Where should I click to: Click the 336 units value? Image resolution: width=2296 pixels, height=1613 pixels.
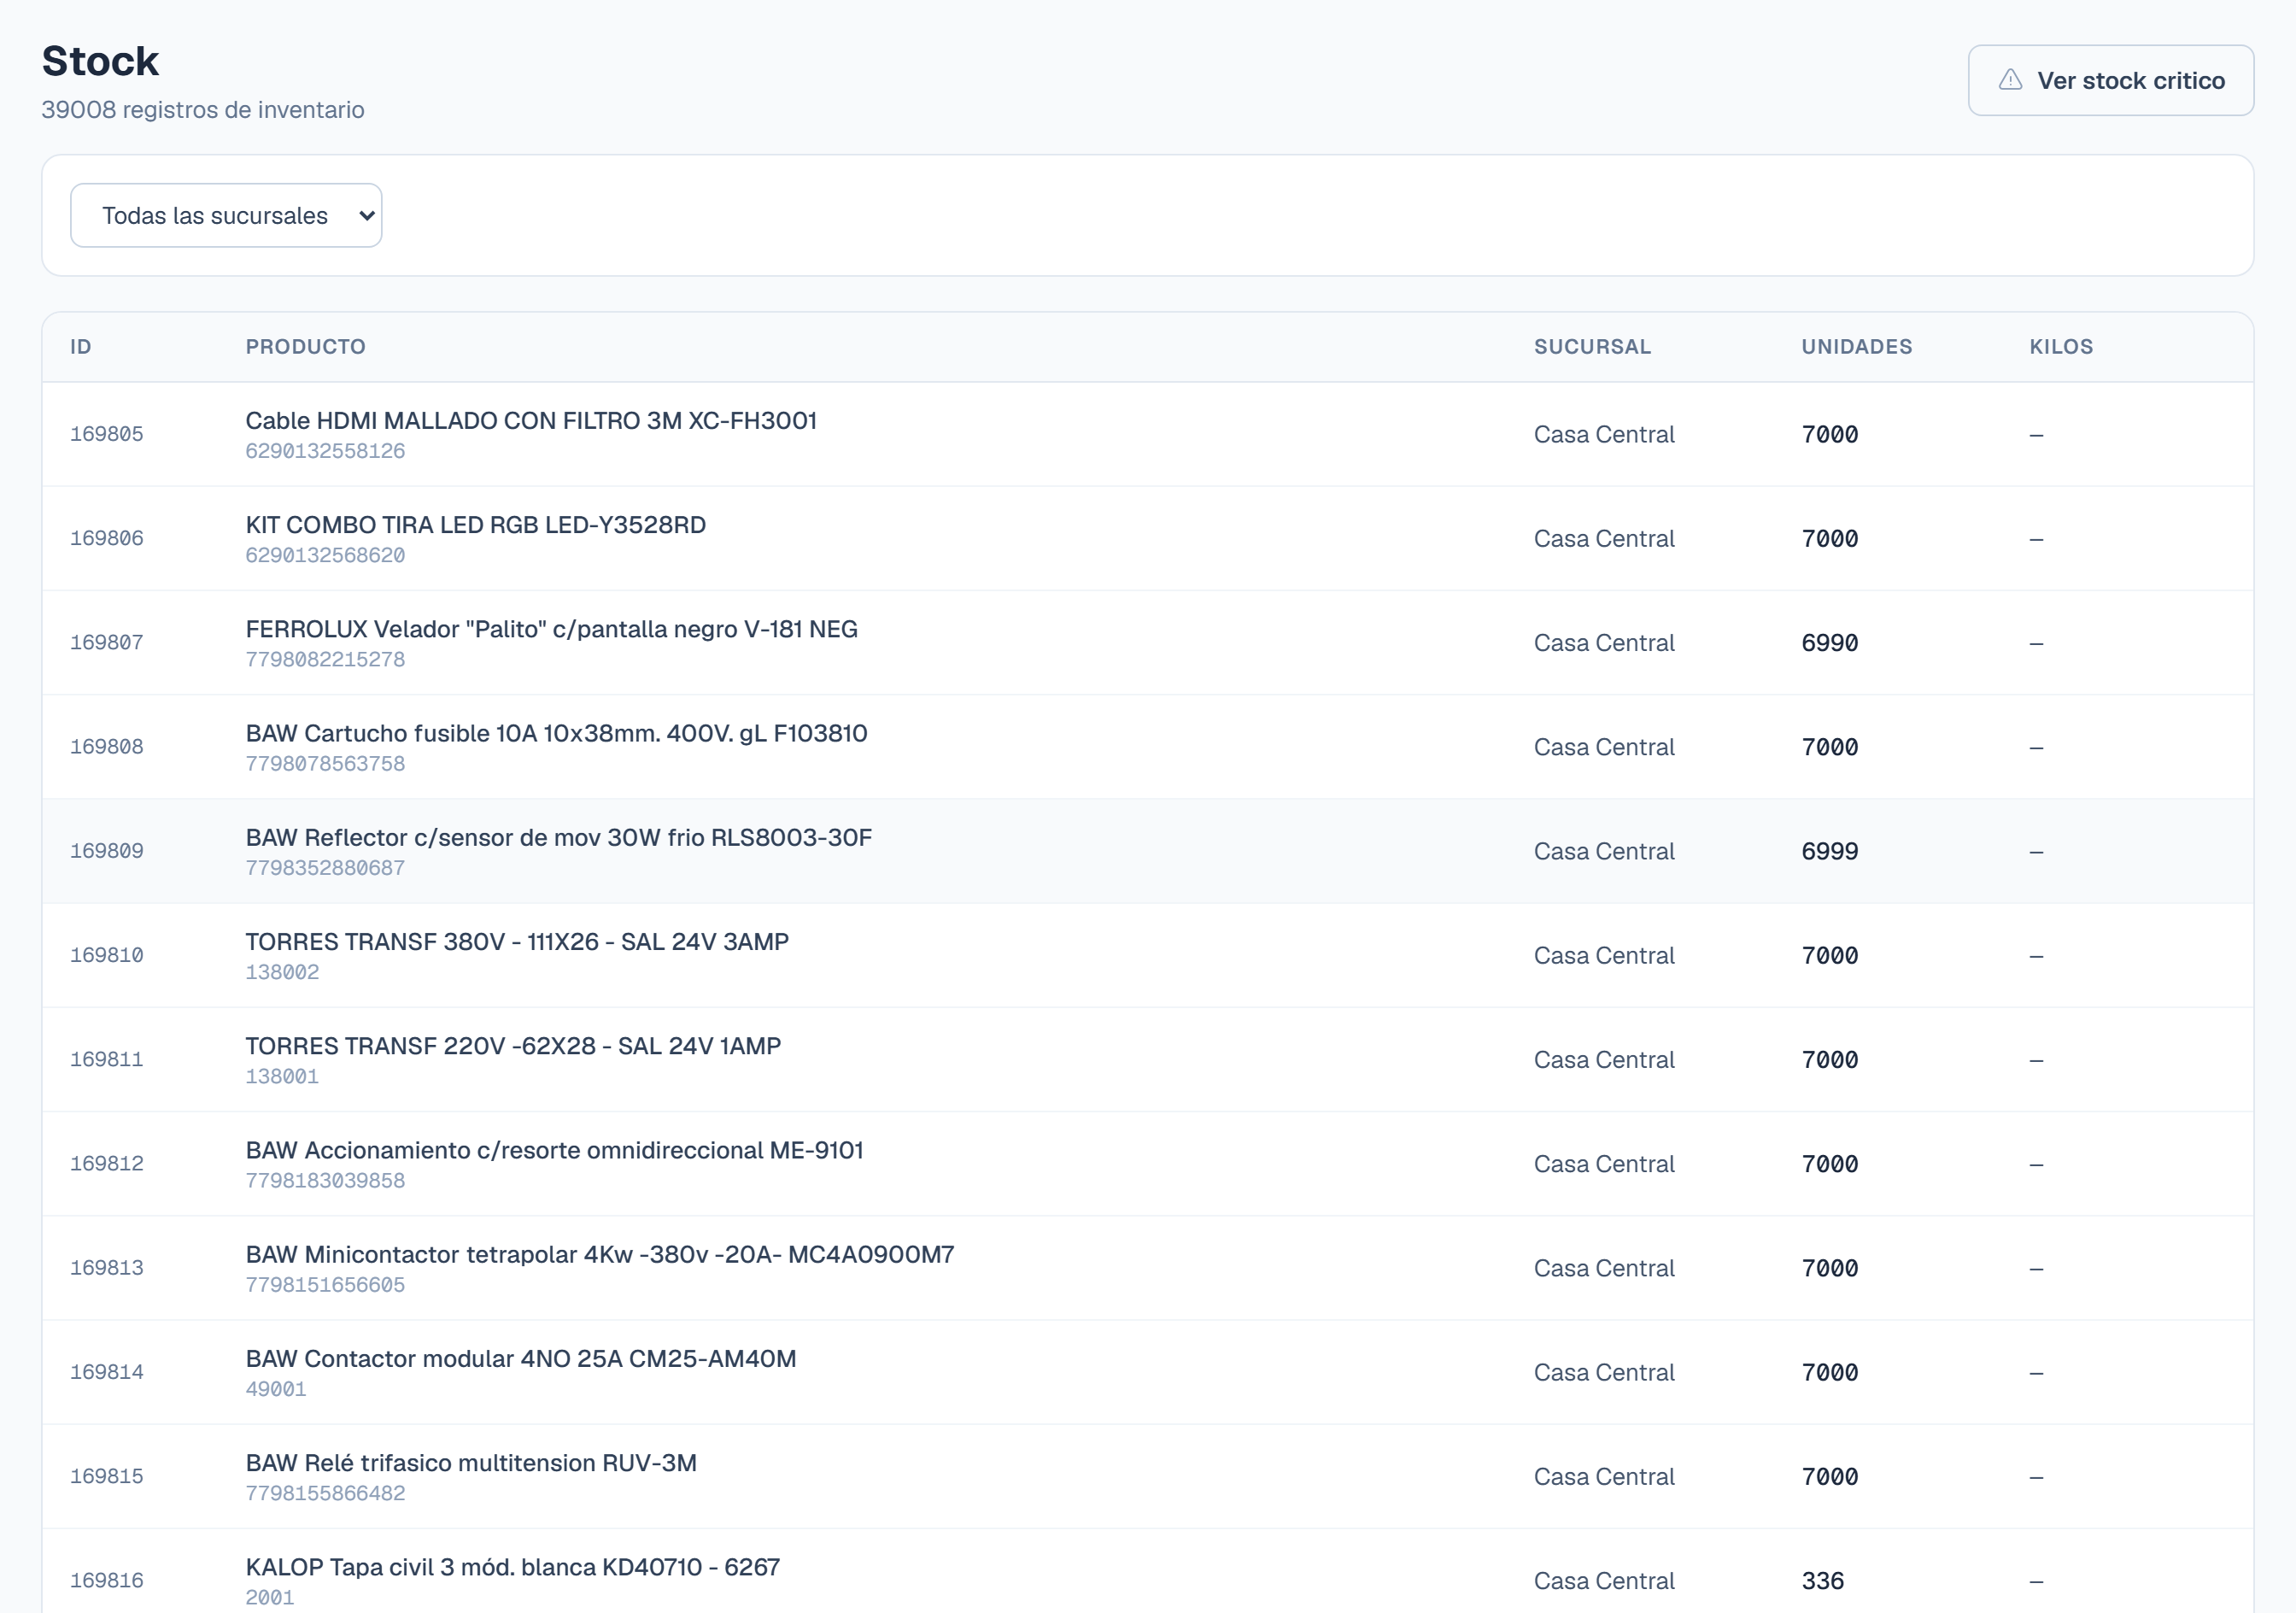(1823, 1581)
